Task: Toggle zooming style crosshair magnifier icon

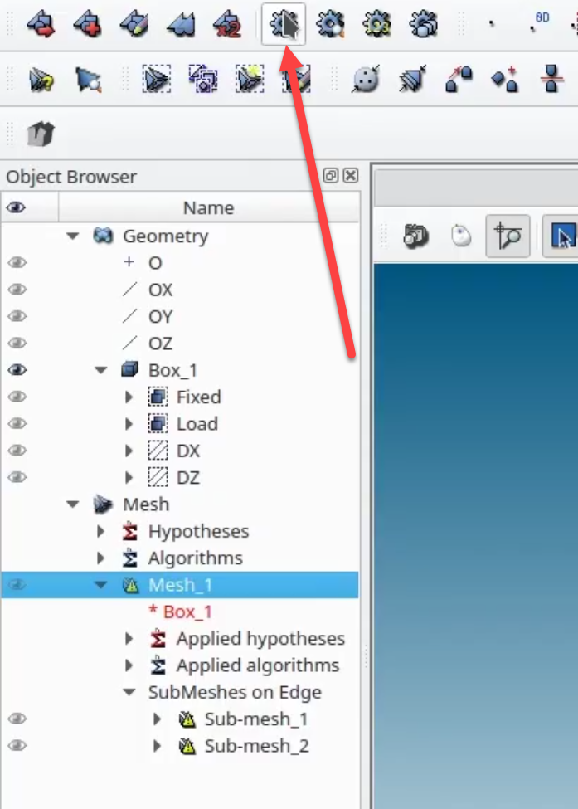Action: pyautogui.click(x=508, y=236)
